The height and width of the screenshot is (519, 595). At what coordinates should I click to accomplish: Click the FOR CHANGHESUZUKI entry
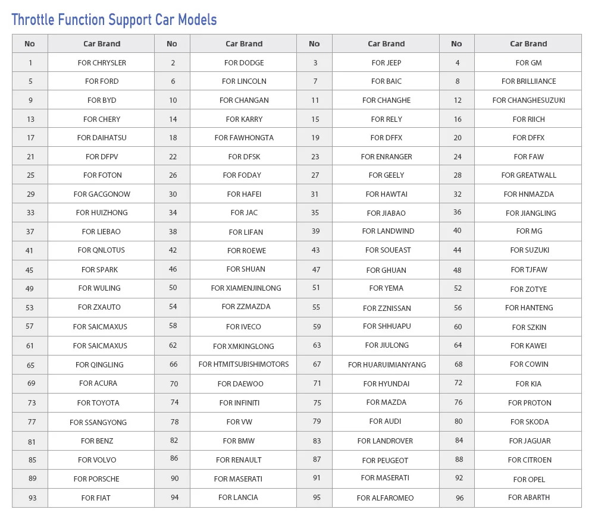[x=528, y=100]
